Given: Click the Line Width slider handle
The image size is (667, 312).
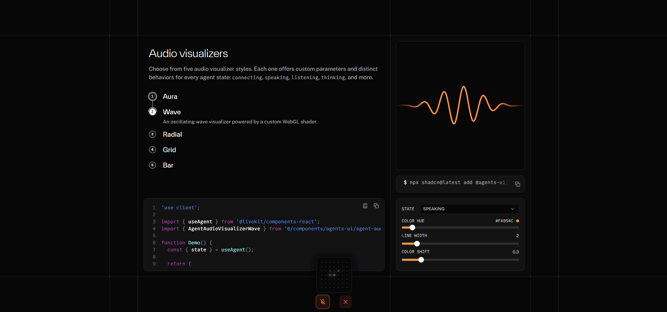Looking at the screenshot, I should [417, 244].
